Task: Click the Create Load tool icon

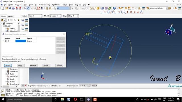Action: point(23,20)
